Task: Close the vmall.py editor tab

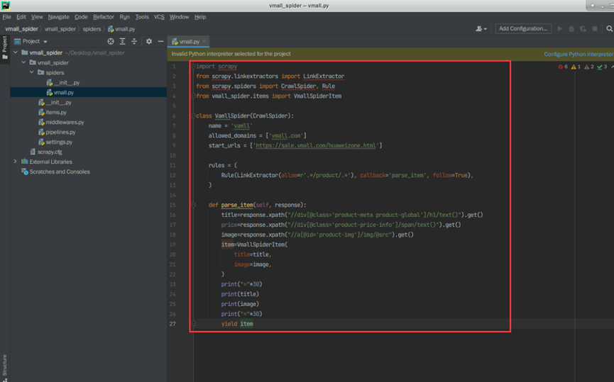Action: (x=205, y=42)
